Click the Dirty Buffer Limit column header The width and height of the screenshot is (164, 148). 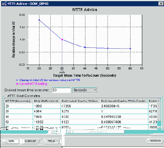pyautogui.click(x=47, y=101)
